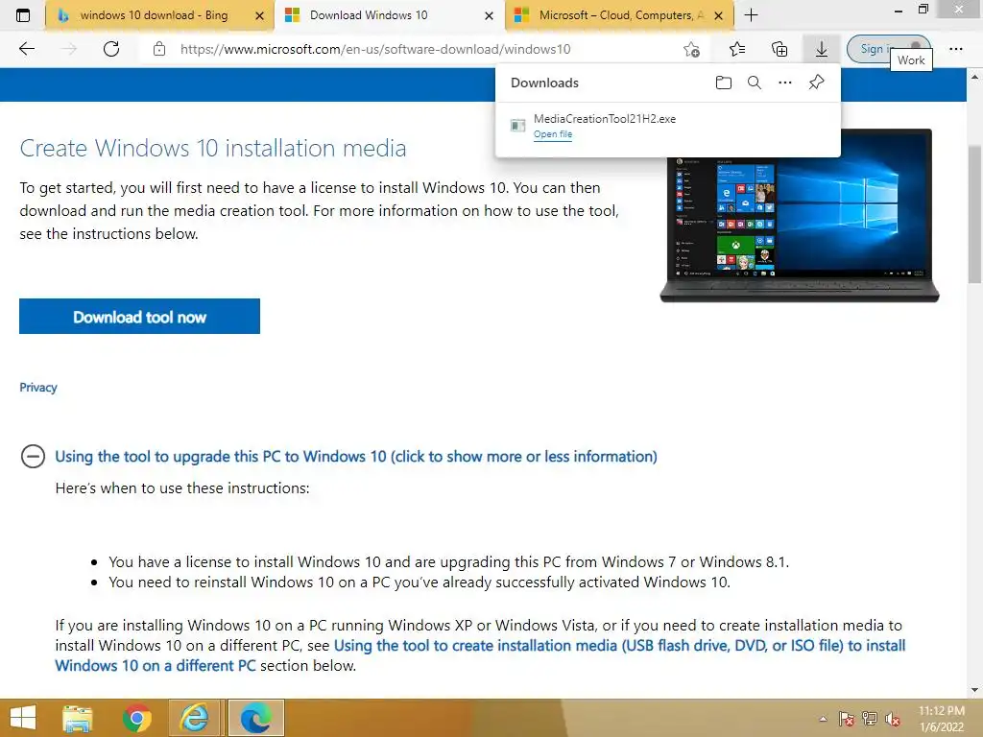Open network status tray icon

pos(870,719)
